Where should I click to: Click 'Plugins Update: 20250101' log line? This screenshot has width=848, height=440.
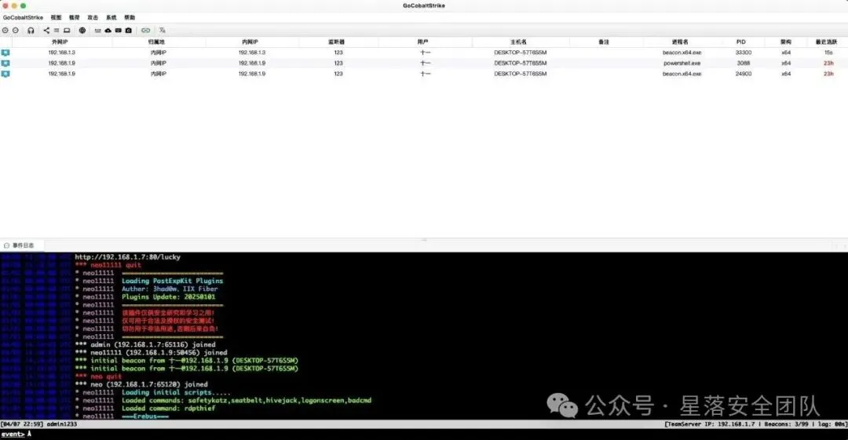pyautogui.click(x=168, y=296)
